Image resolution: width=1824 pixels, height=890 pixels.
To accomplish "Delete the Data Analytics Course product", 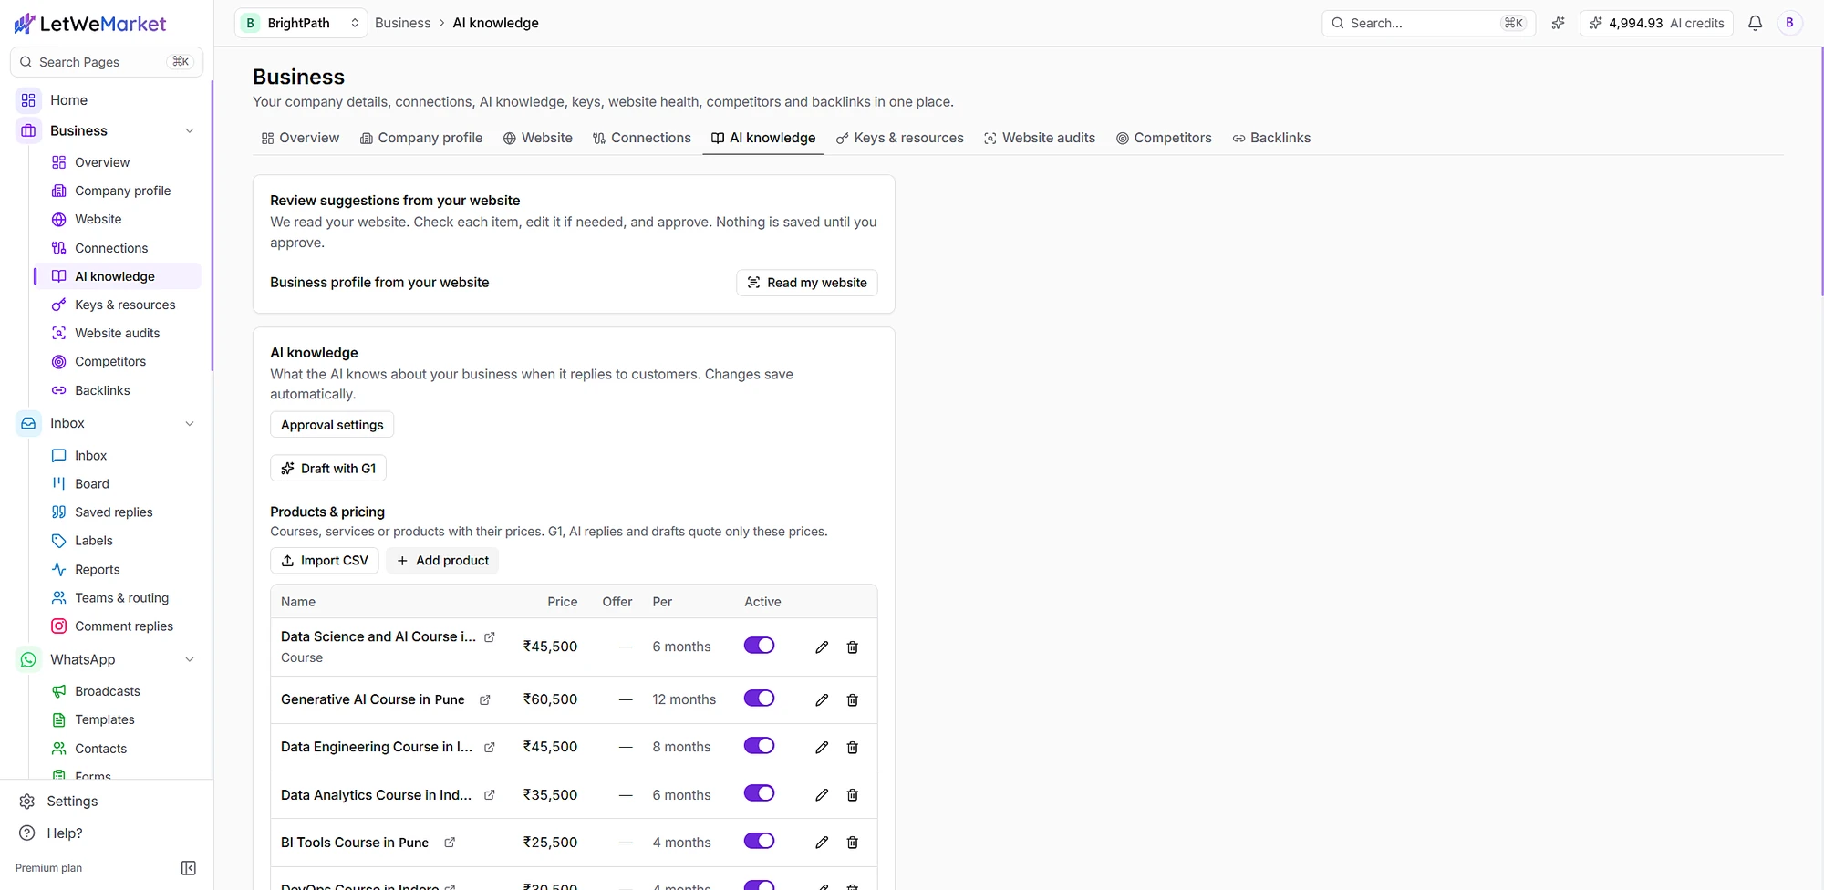I will click(853, 795).
